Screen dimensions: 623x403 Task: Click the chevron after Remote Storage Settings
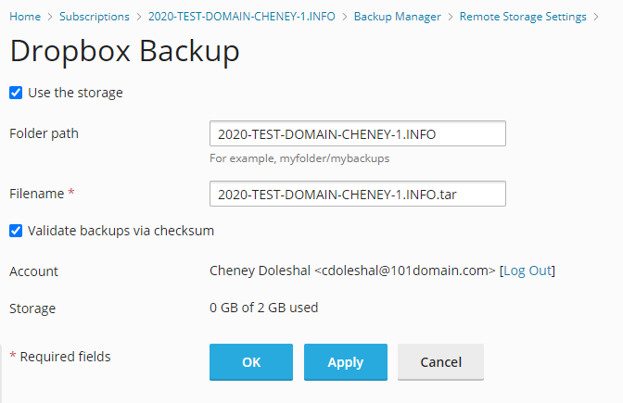(x=597, y=17)
